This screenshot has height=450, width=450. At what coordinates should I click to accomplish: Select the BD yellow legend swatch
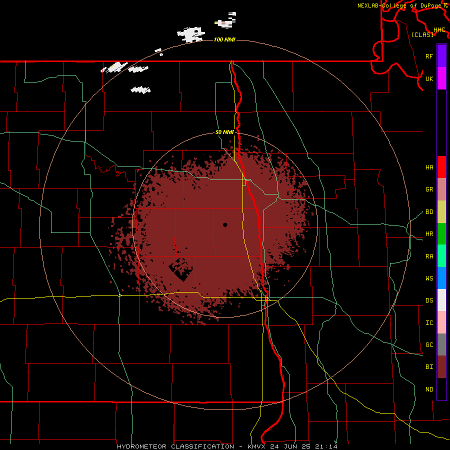click(x=441, y=212)
